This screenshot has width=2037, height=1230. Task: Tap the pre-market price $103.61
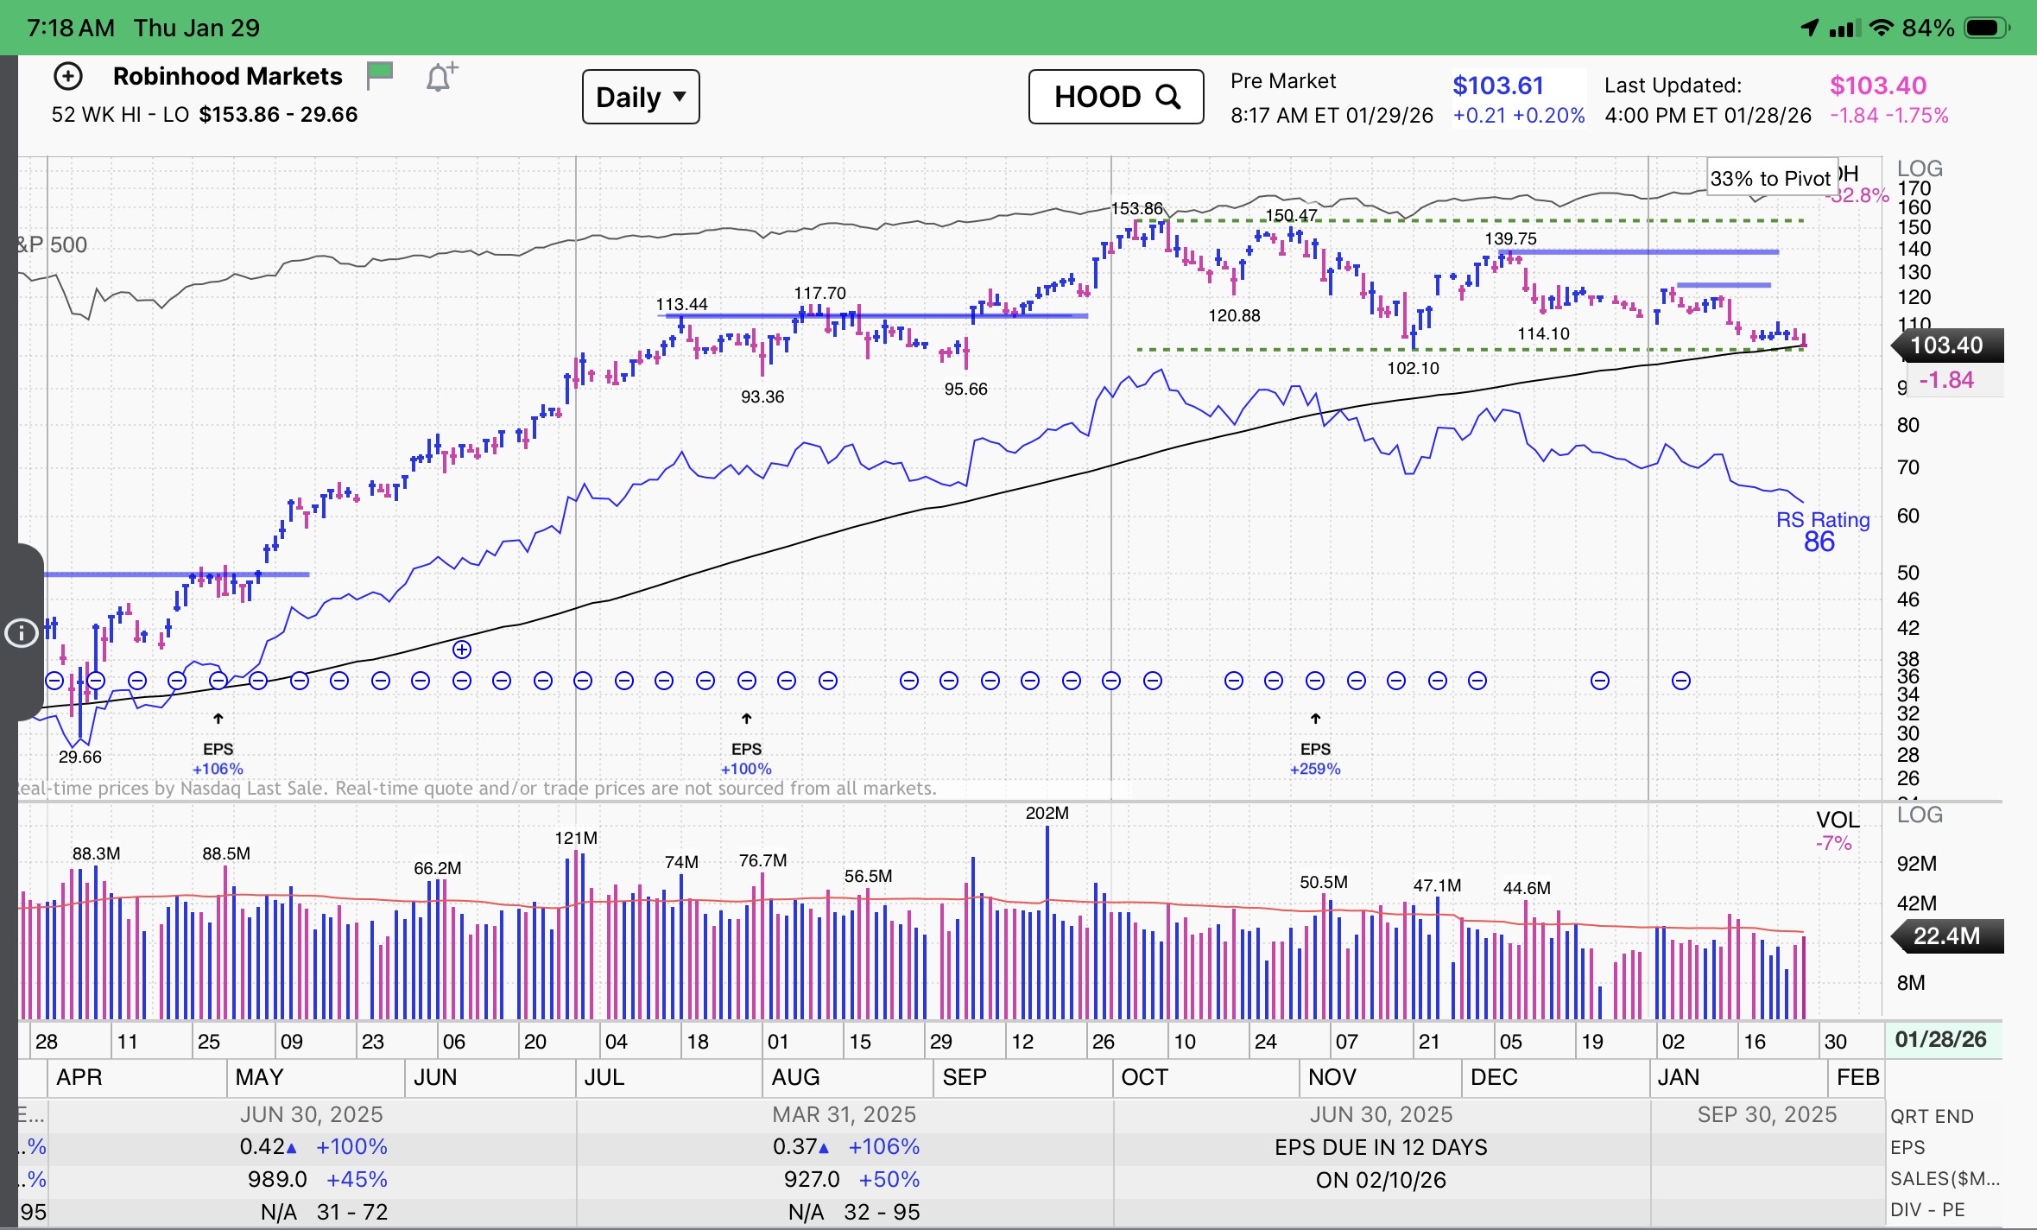pos(1497,86)
